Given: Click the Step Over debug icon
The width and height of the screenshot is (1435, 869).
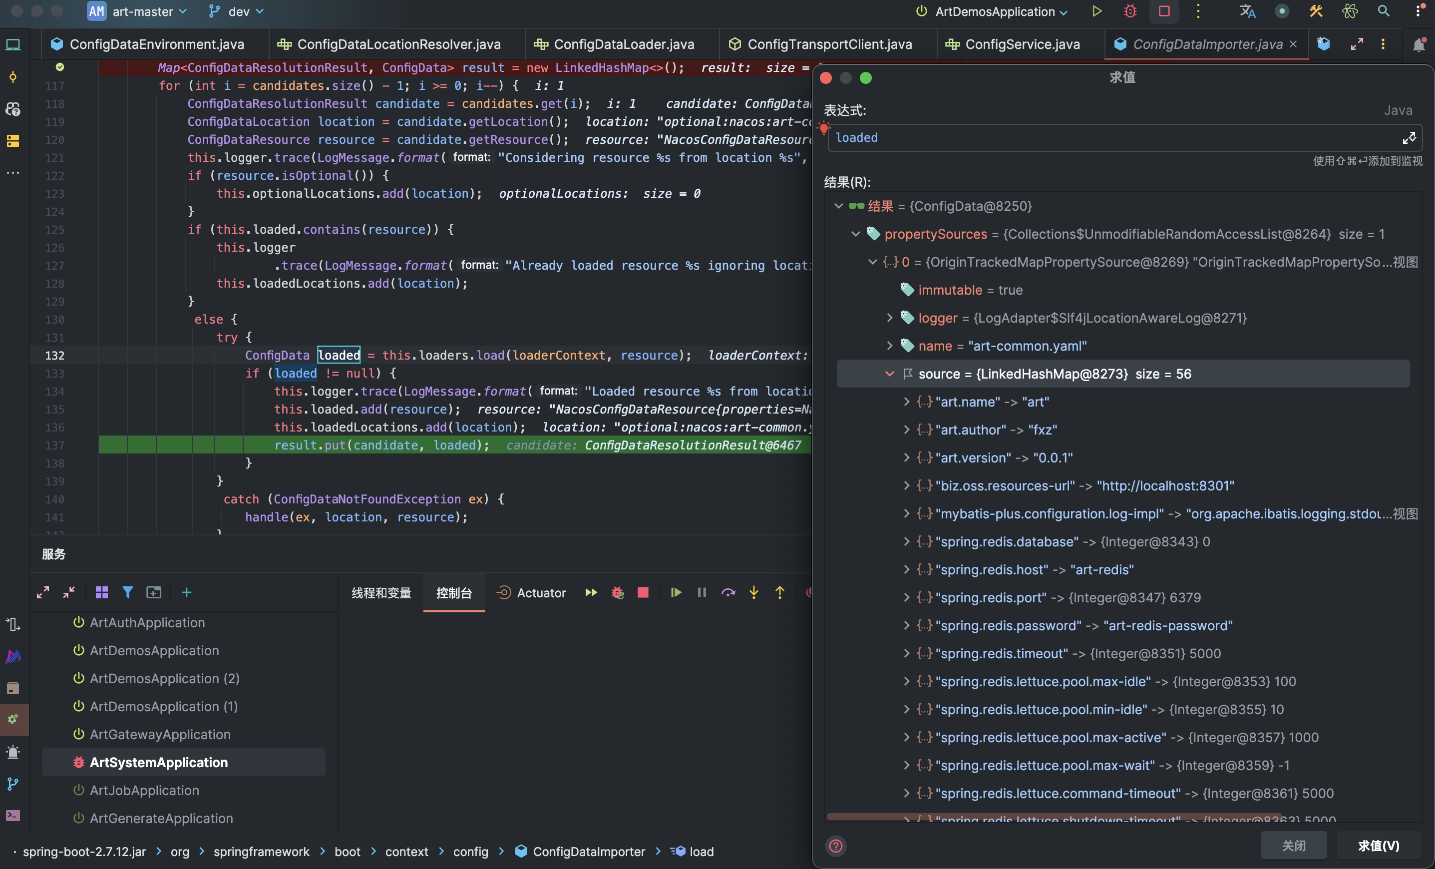Looking at the screenshot, I should coord(728,592).
